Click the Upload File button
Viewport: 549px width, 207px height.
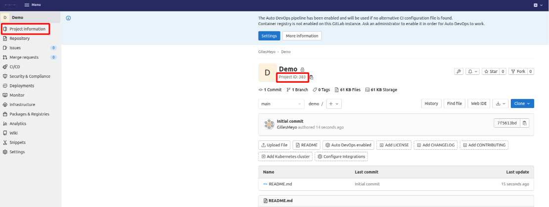pyautogui.click(x=274, y=145)
